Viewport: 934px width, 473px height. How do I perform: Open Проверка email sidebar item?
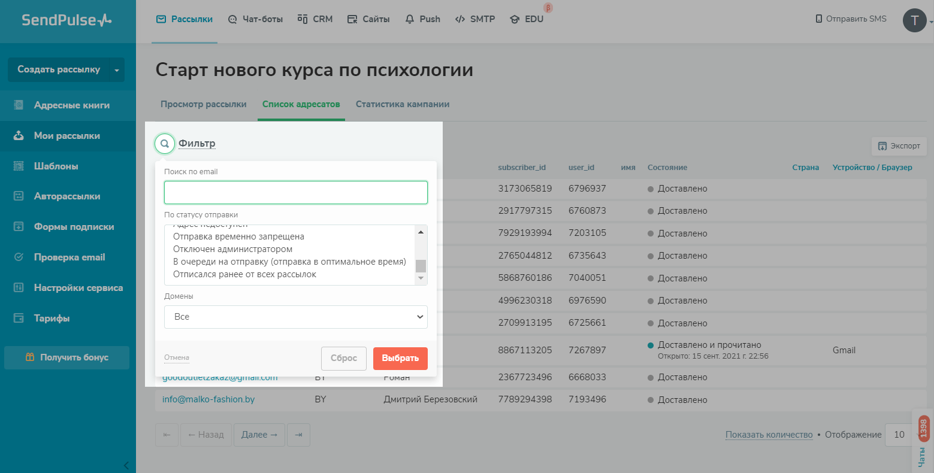pyautogui.click(x=68, y=257)
